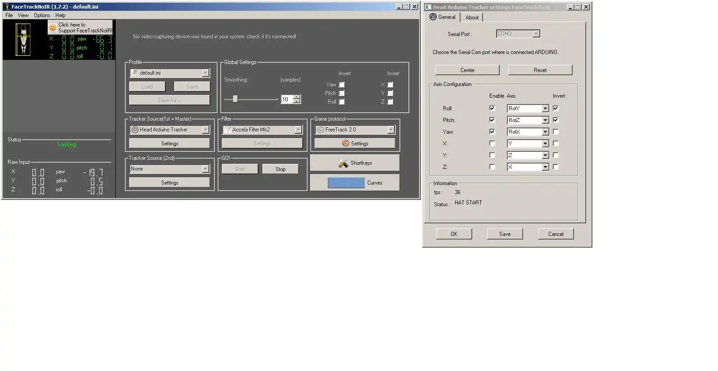Toggle the Invert Pitch checkbox in Global Settings
Image resolution: width=718 pixels, height=371 pixels.
click(342, 93)
